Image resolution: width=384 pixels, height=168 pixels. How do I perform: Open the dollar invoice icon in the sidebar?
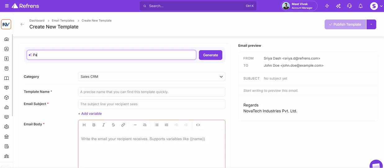pos(7,59)
